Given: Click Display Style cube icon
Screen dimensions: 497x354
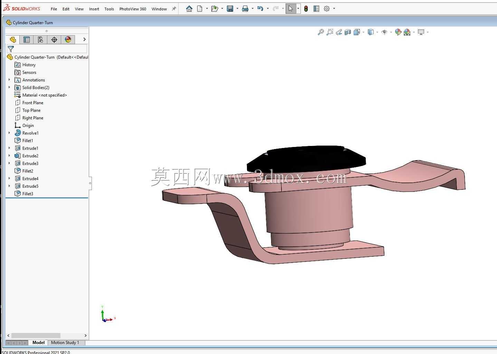Looking at the screenshot, I should (x=371, y=32).
